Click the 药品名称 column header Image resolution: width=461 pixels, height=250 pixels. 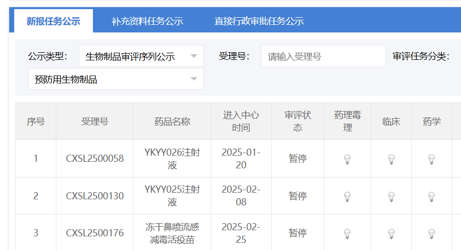[172, 121]
